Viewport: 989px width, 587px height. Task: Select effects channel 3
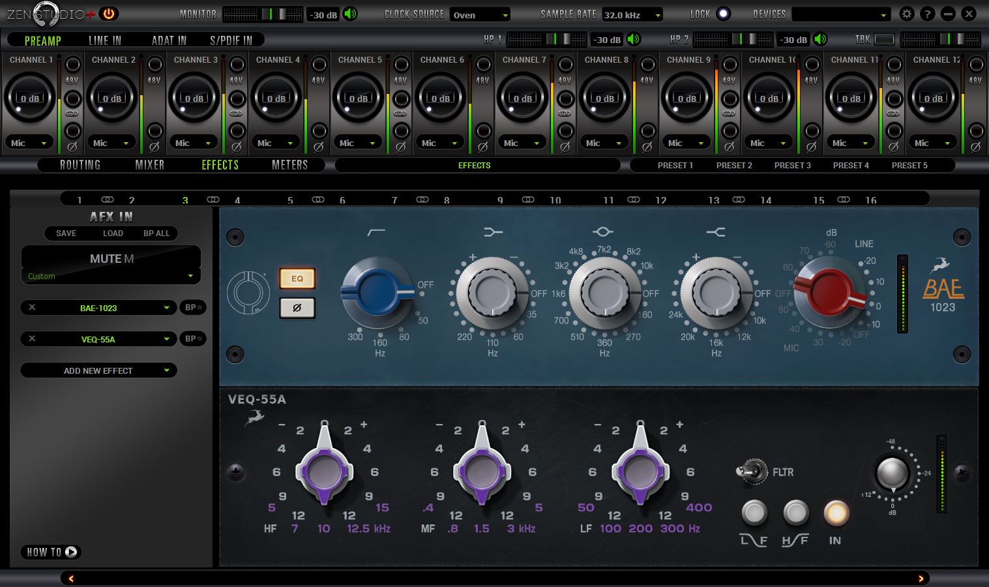click(x=185, y=200)
